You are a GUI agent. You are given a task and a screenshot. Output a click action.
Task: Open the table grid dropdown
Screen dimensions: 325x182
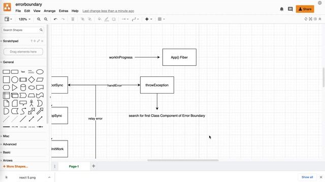pos(161,19)
